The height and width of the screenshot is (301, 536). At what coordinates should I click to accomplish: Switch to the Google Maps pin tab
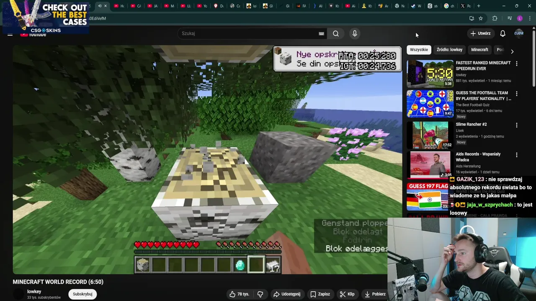point(219,6)
